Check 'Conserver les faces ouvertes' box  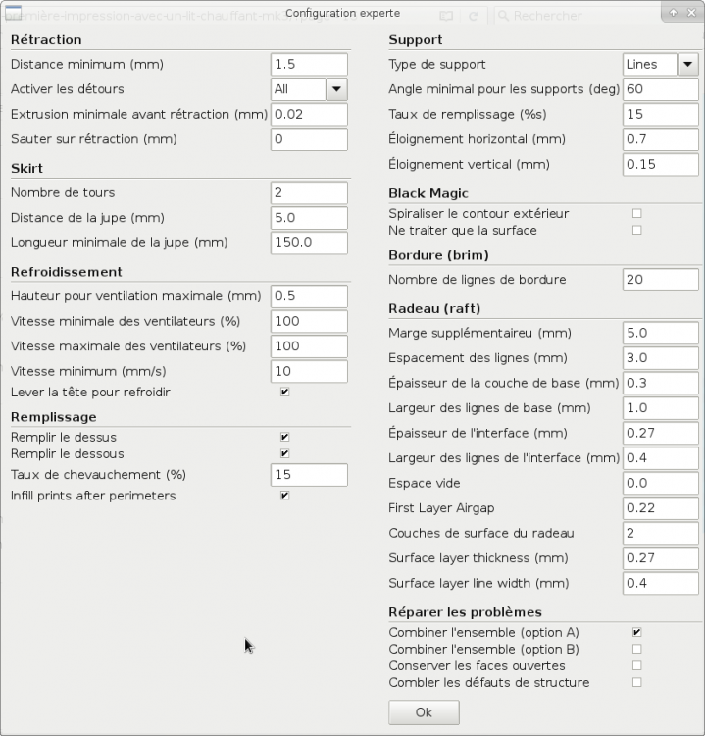pyautogui.click(x=637, y=665)
